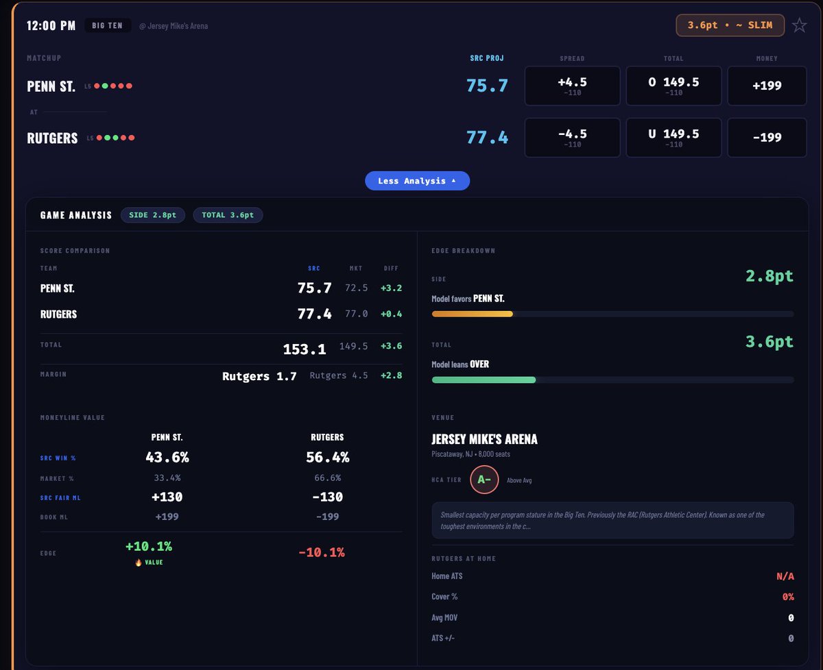Click the +130 fair moneyline
The width and height of the screenshot is (823, 670).
coord(167,497)
